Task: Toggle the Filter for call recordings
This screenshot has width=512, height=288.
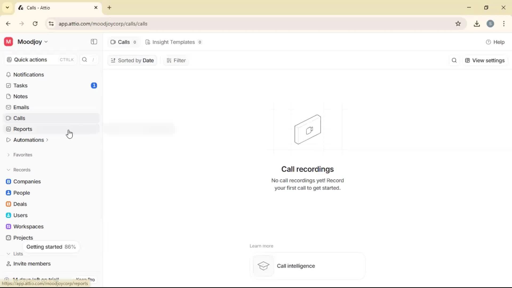Action: coord(176,60)
